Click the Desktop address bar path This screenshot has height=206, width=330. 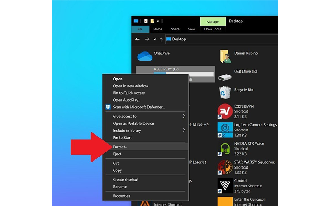point(179,40)
